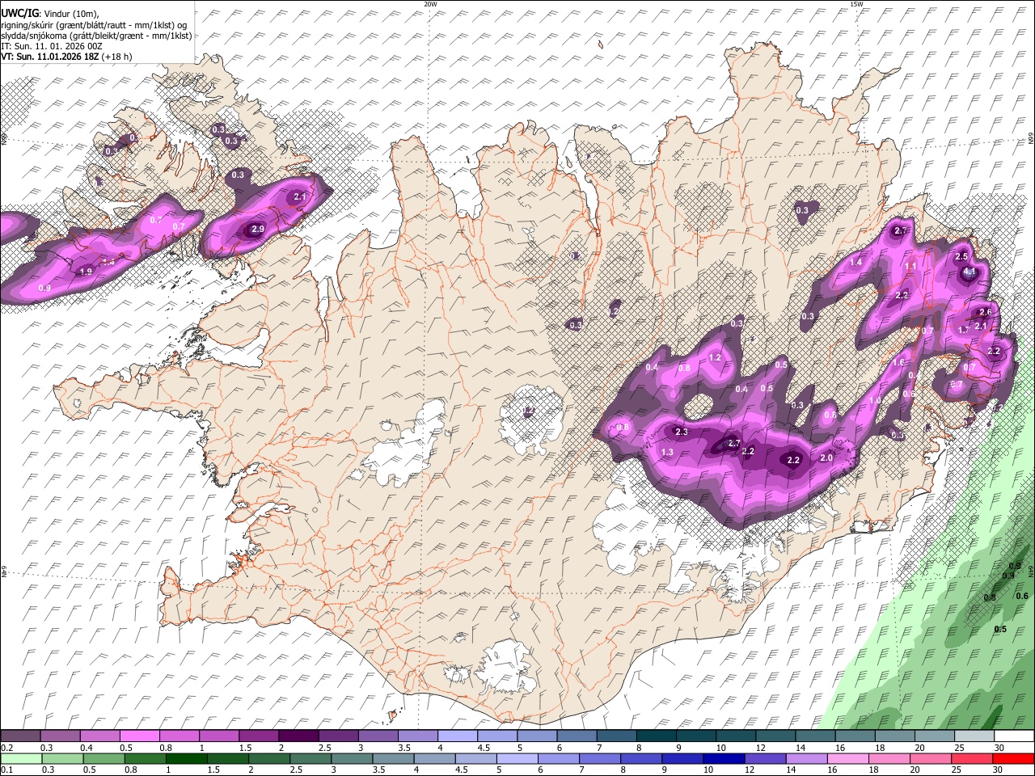Select the bright pink snow swatch between 0.5 and 0.8

point(140,736)
